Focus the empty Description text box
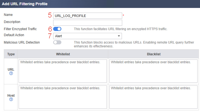 click(x=87, y=22)
